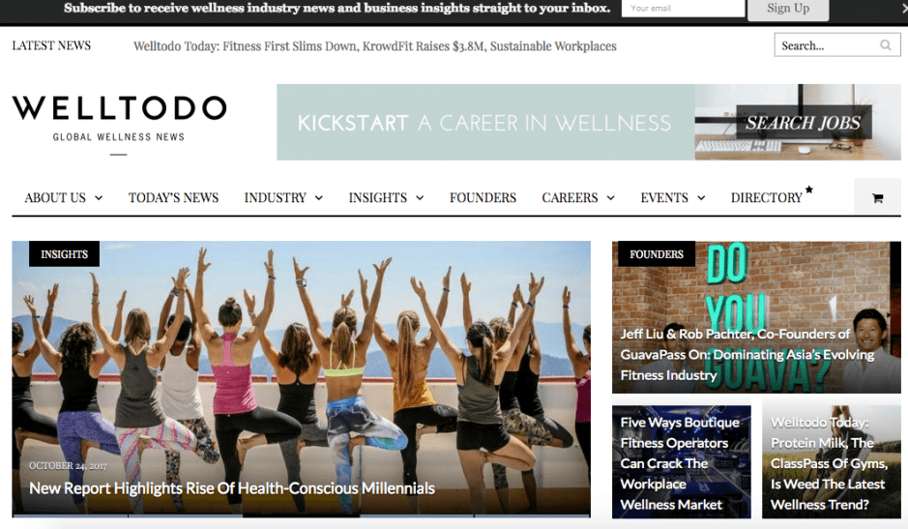Click the Search Jobs banner button
Screen dimensions: 908x529
click(x=804, y=123)
